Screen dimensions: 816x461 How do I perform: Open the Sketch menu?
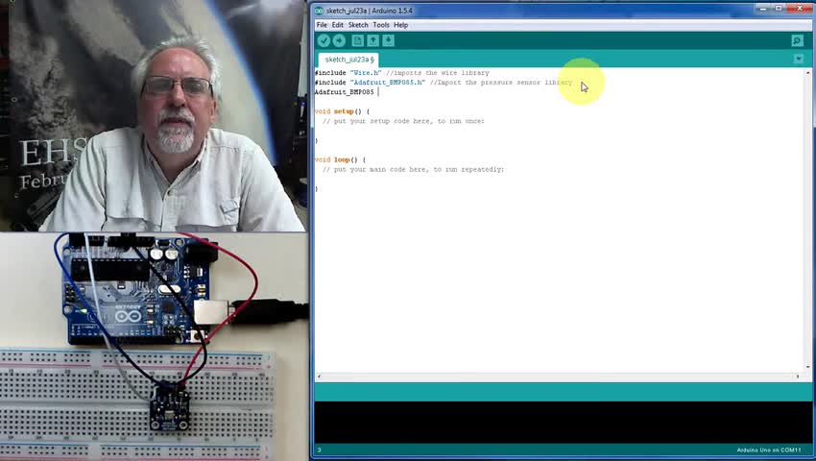click(x=358, y=25)
